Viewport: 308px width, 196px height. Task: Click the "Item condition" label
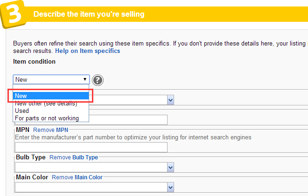34,62
